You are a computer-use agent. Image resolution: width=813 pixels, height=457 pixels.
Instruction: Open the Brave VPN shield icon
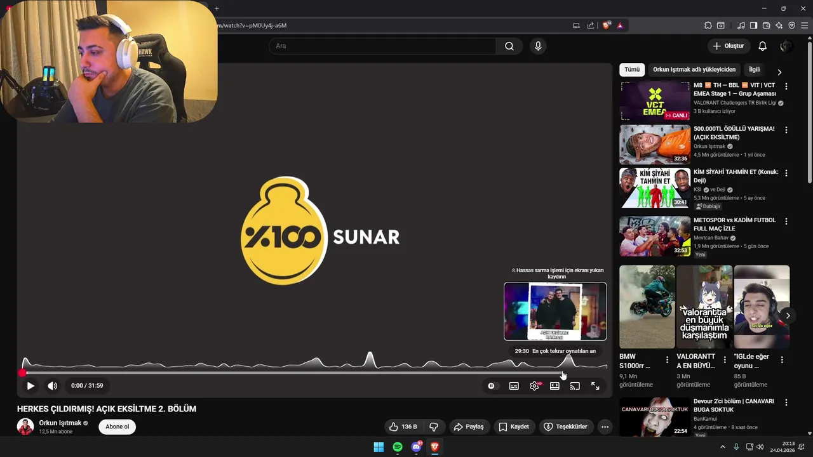pyautogui.click(x=791, y=25)
